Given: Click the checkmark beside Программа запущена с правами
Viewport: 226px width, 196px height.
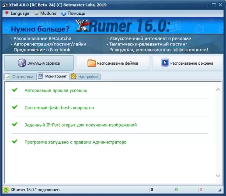Looking at the screenshot, I should (x=15, y=142).
